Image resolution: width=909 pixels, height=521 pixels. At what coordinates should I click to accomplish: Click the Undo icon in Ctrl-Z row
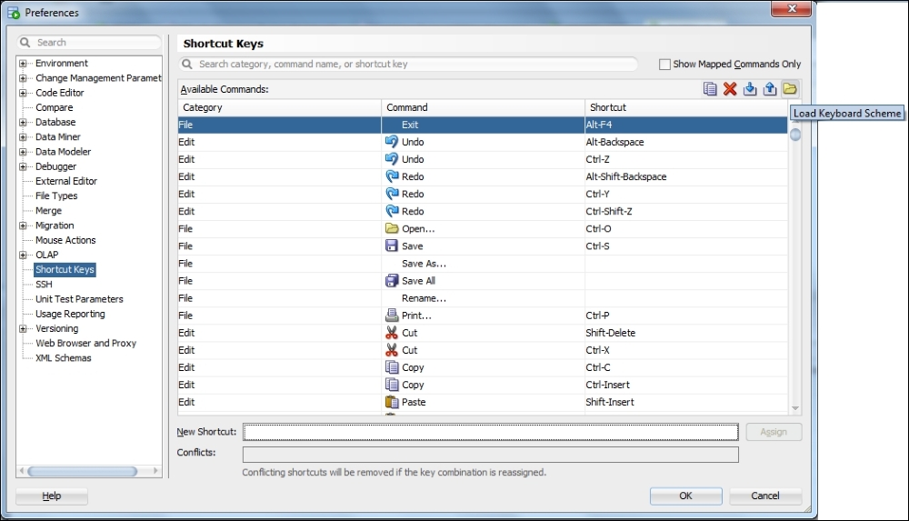392,159
